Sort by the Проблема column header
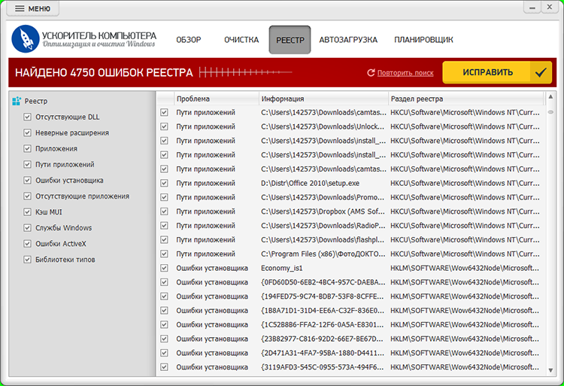The height and width of the screenshot is (386, 564). point(214,99)
